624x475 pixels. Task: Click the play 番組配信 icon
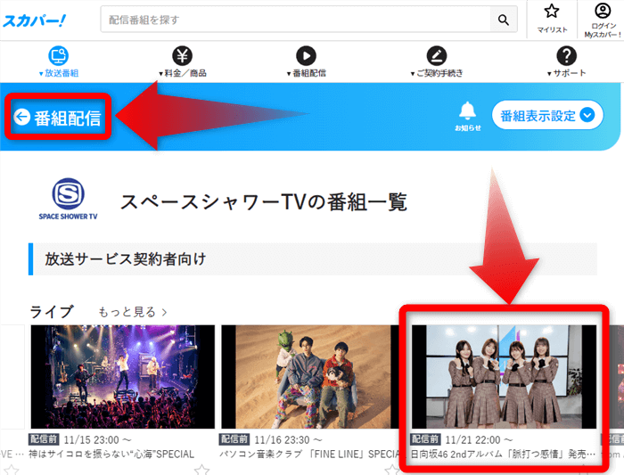pyautogui.click(x=306, y=55)
